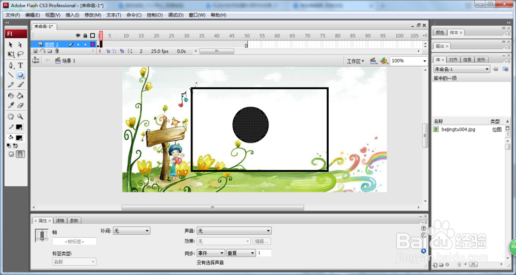This screenshot has height=275, width=516.
Task: Open the fill color swatch
Action: [19, 138]
